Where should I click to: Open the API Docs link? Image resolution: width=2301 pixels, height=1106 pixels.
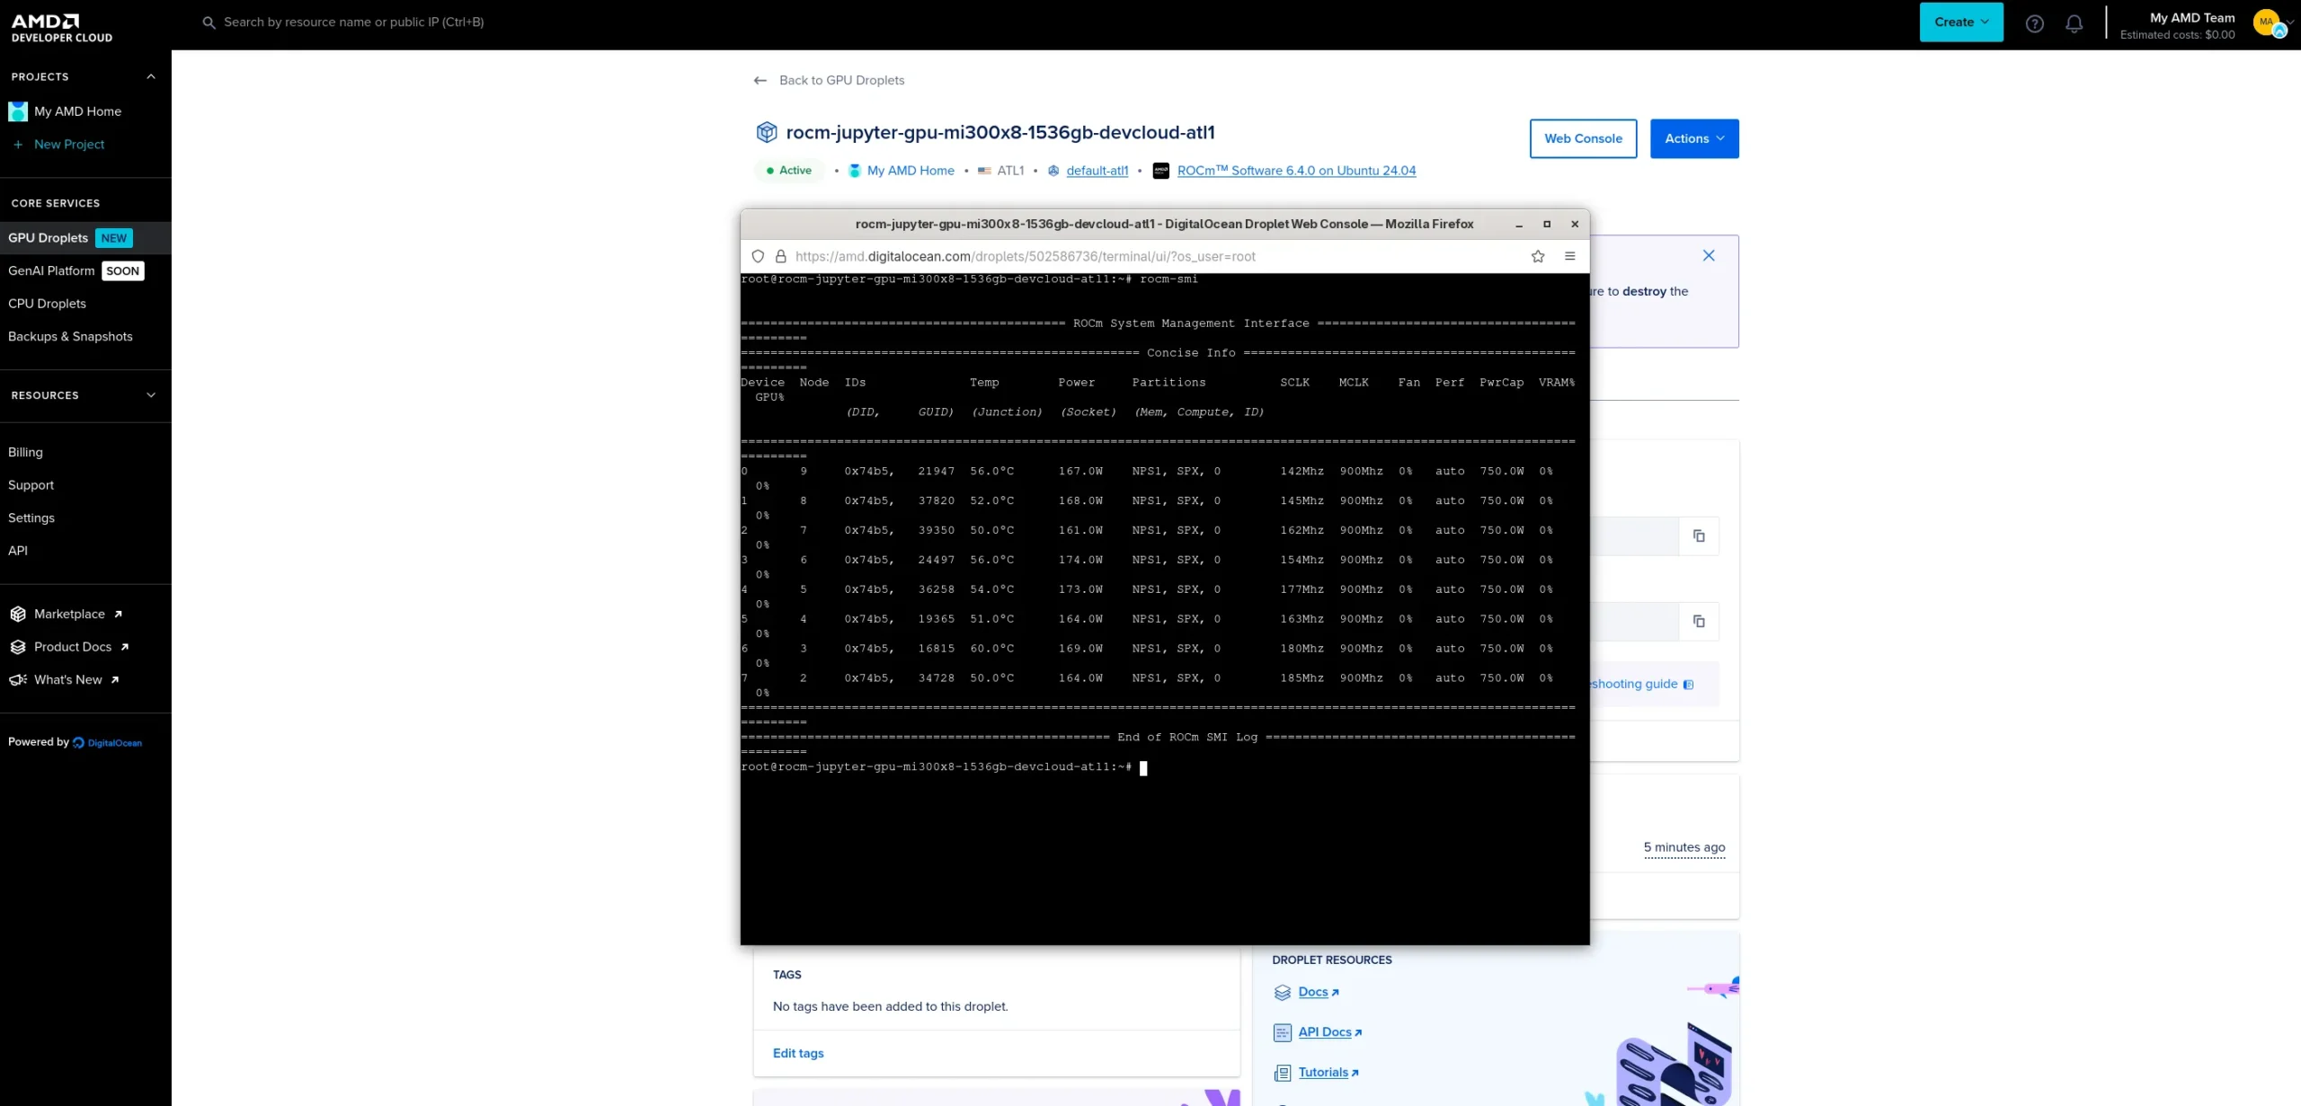click(x=1325, y=1032)
